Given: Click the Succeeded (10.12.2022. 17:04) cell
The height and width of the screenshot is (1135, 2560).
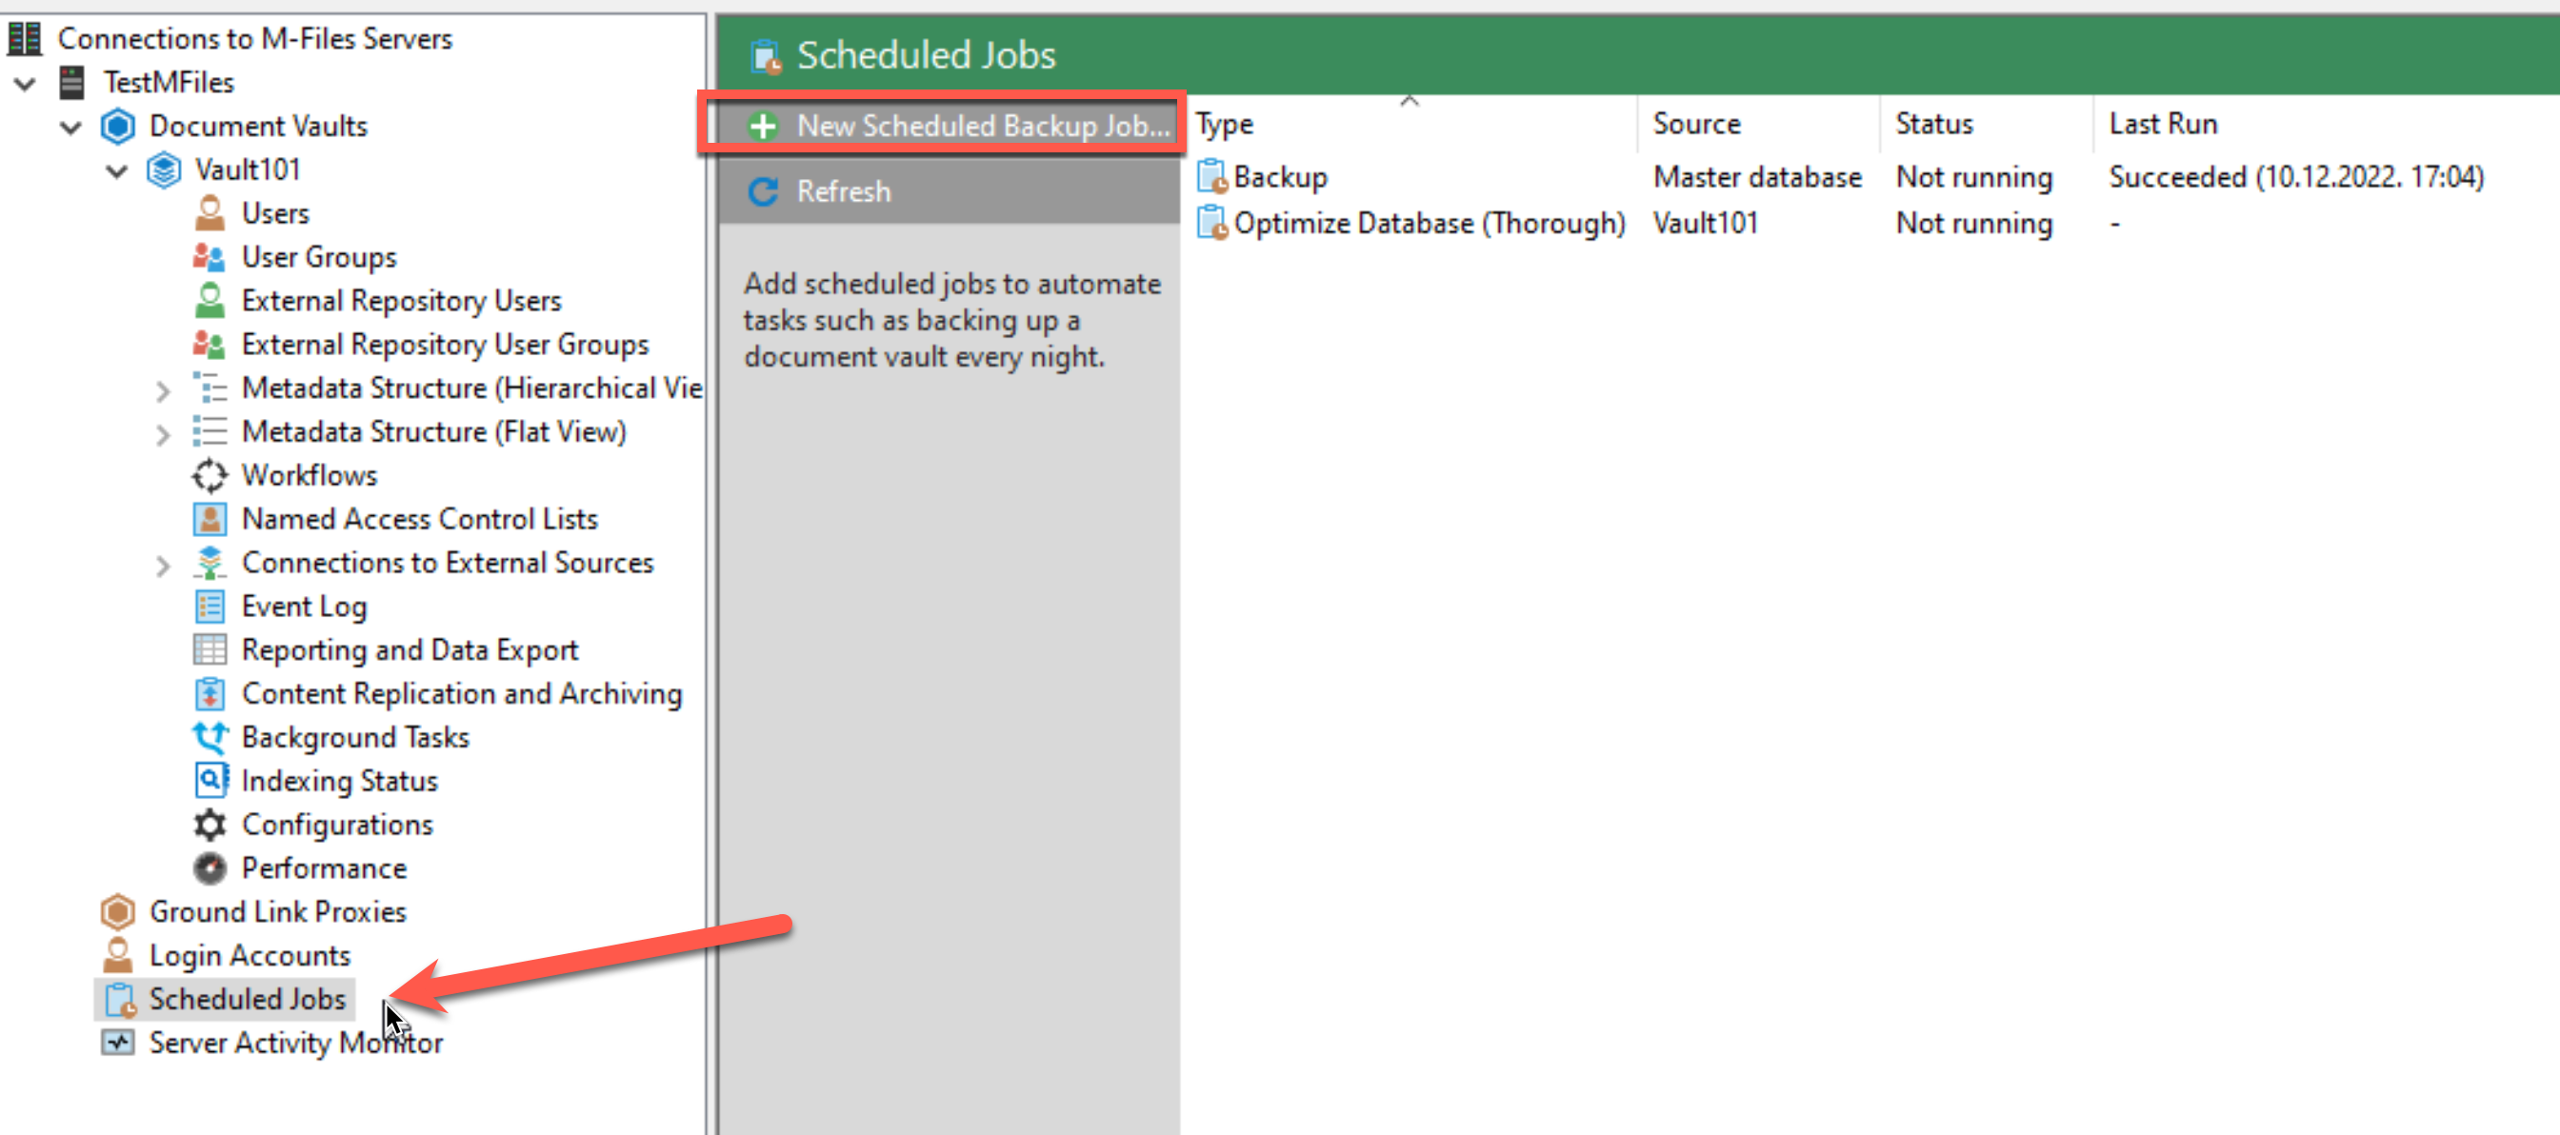Looking at the screenshot, I should 2295,177.
